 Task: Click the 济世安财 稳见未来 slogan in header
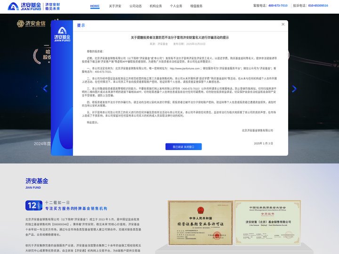[53, 7]
